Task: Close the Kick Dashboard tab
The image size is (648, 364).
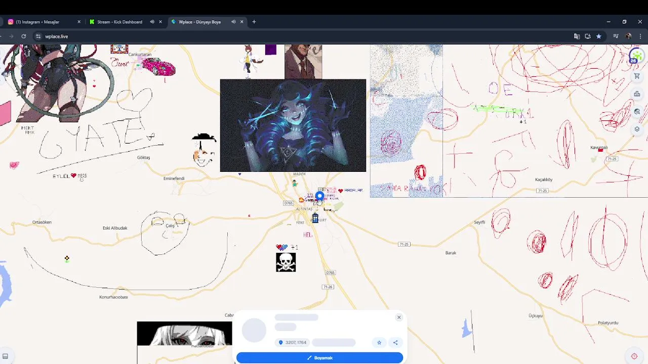Action: (160, 22)
